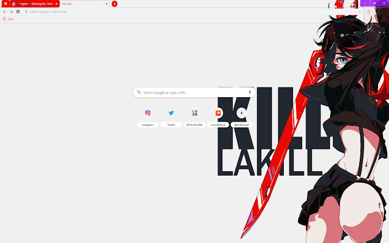Screen dimensions: 389x243
Task: Go back with the back arrow
Action: pos(4,12)
